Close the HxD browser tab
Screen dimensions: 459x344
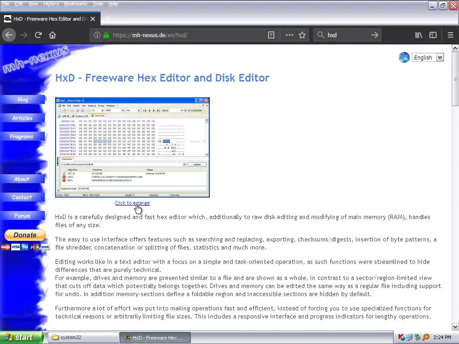93,19
